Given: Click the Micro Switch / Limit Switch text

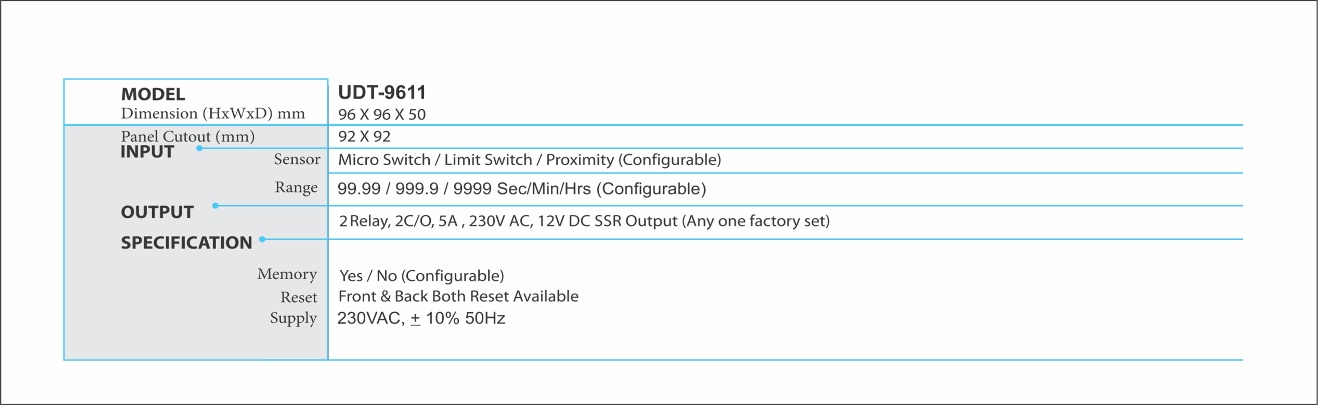Looking at the screenshot, I should pyautogui.click(x=435, y=160).
